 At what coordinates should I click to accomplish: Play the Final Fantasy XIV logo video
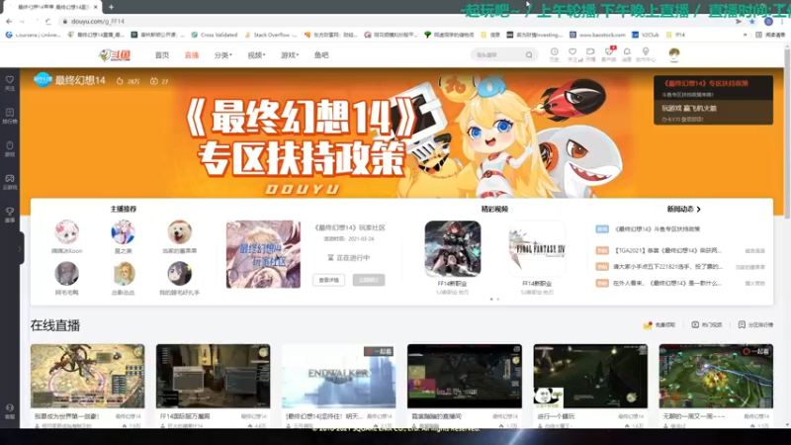[x=537, y=249]
